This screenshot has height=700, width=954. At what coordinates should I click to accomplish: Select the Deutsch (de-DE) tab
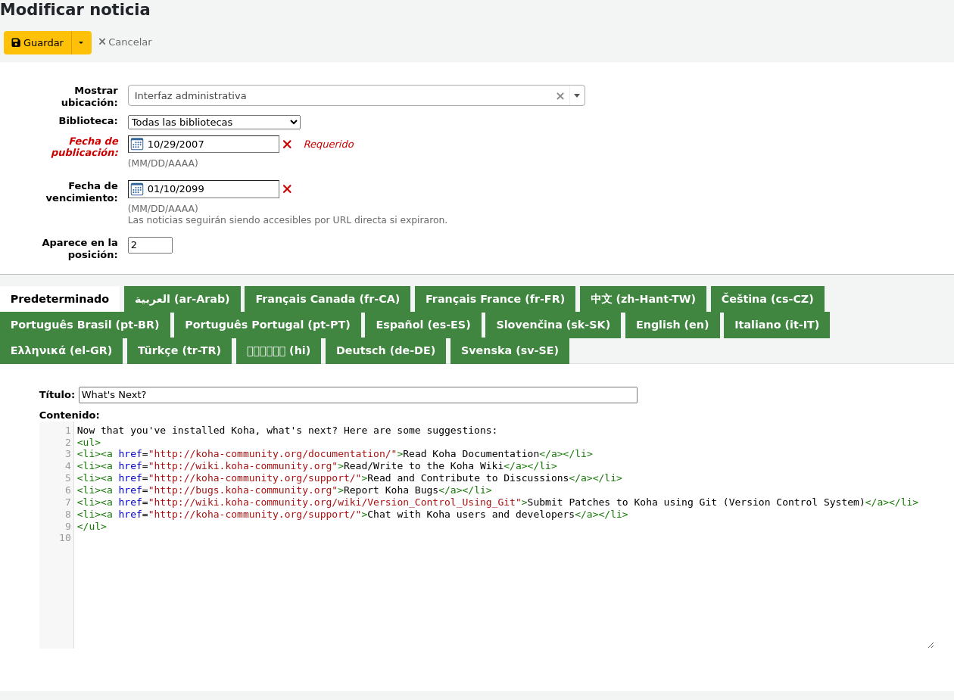(x=385, y=350)
